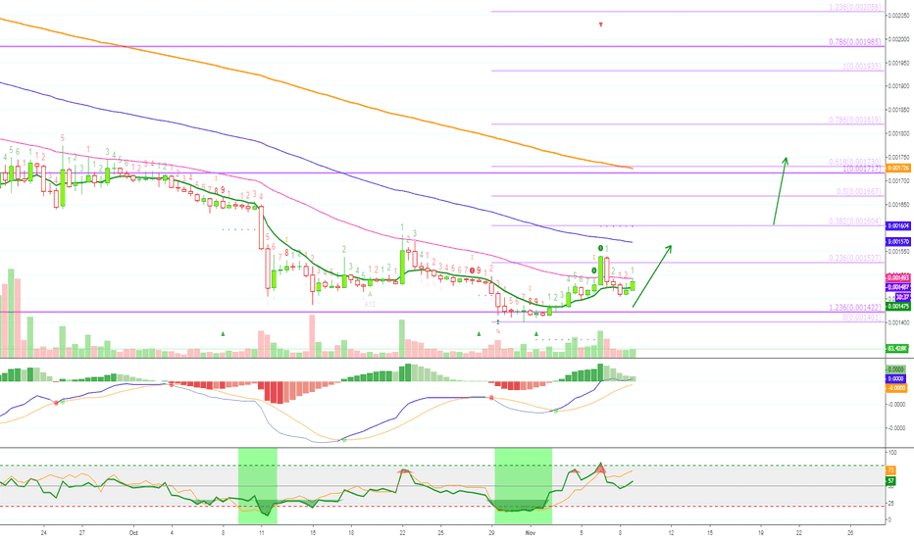Viewport: 914px width, 539px height.
Task: Click the orange 73 RSI value tag
Action: pyautogui.click(x=891, y=470)
